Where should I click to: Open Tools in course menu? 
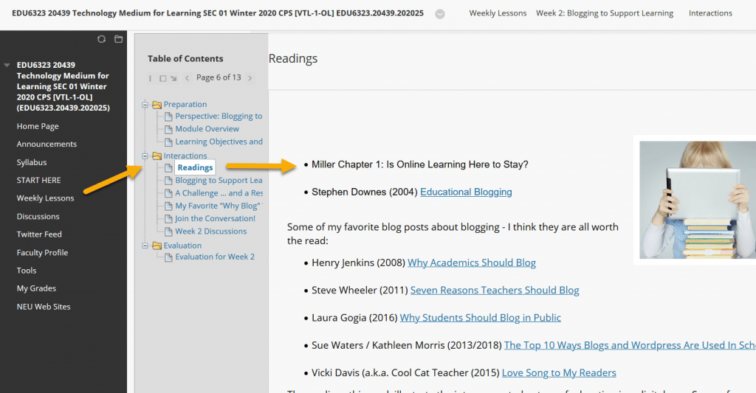point(27,270)
